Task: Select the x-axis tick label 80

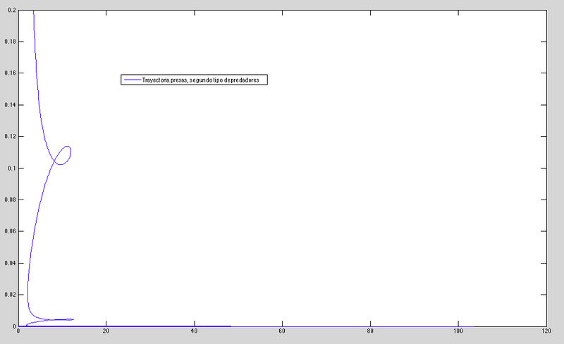Action: [370, 332]
